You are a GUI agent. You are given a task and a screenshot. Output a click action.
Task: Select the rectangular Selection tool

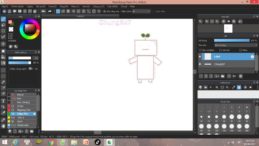(x=3, y=70)
